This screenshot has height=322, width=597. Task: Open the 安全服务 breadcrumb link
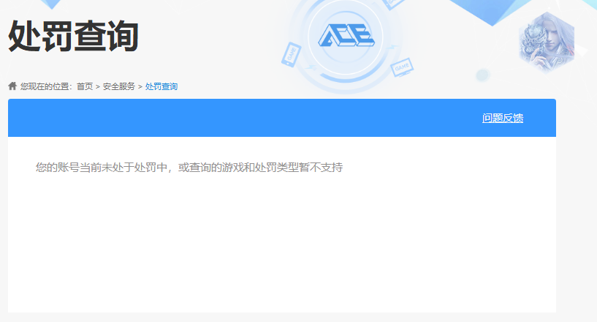coord(119,86)
